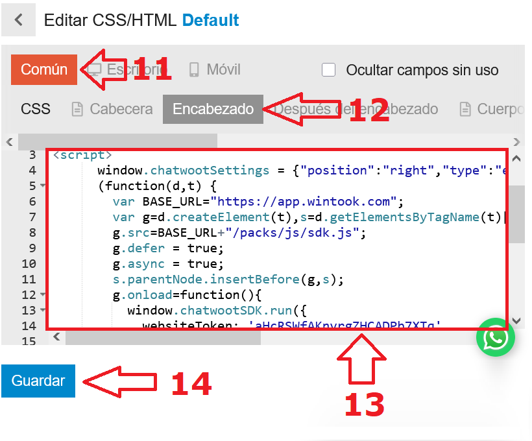Image resolution: width=532 pixels, height=441 pixels.
Task: Select the Común tab
Action: click(44, 69)
